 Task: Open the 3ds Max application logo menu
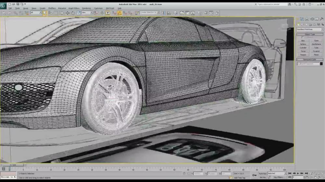click(x=4, y=5)
